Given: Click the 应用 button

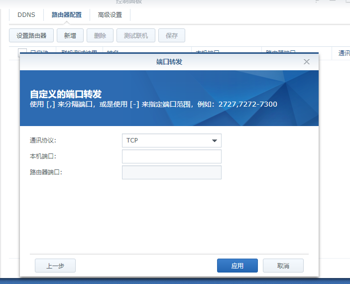Looking at the screenshot, I should tap(237, 266).
